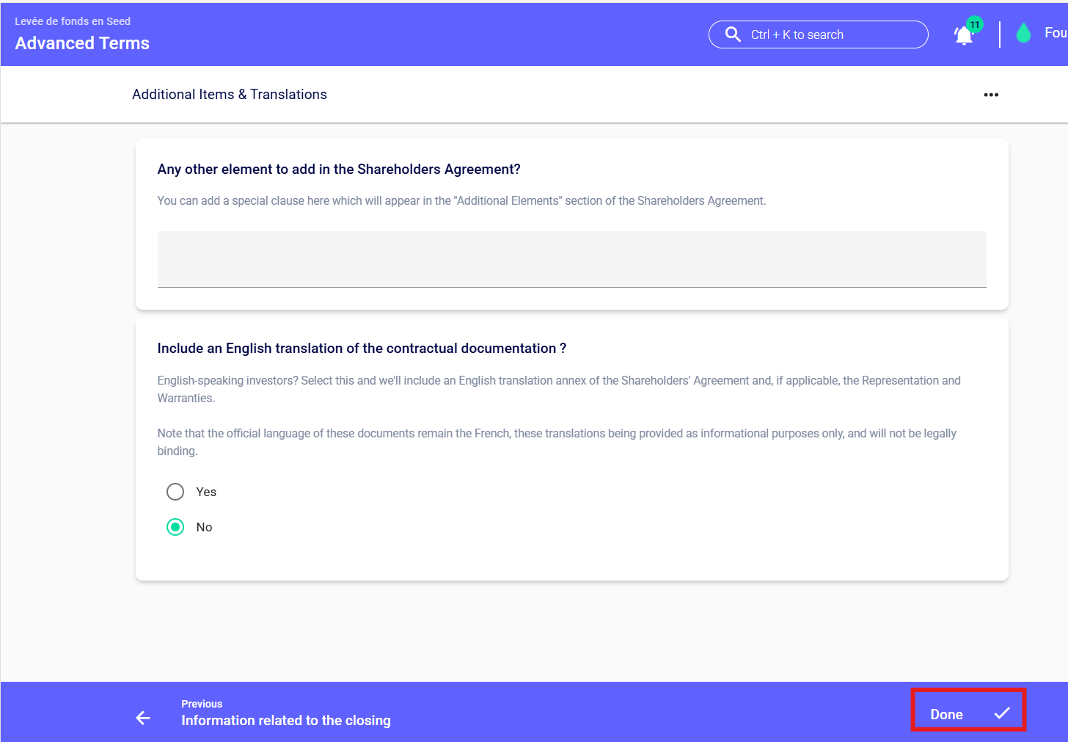Open the "Fou" account menu

click(1055, 33)
